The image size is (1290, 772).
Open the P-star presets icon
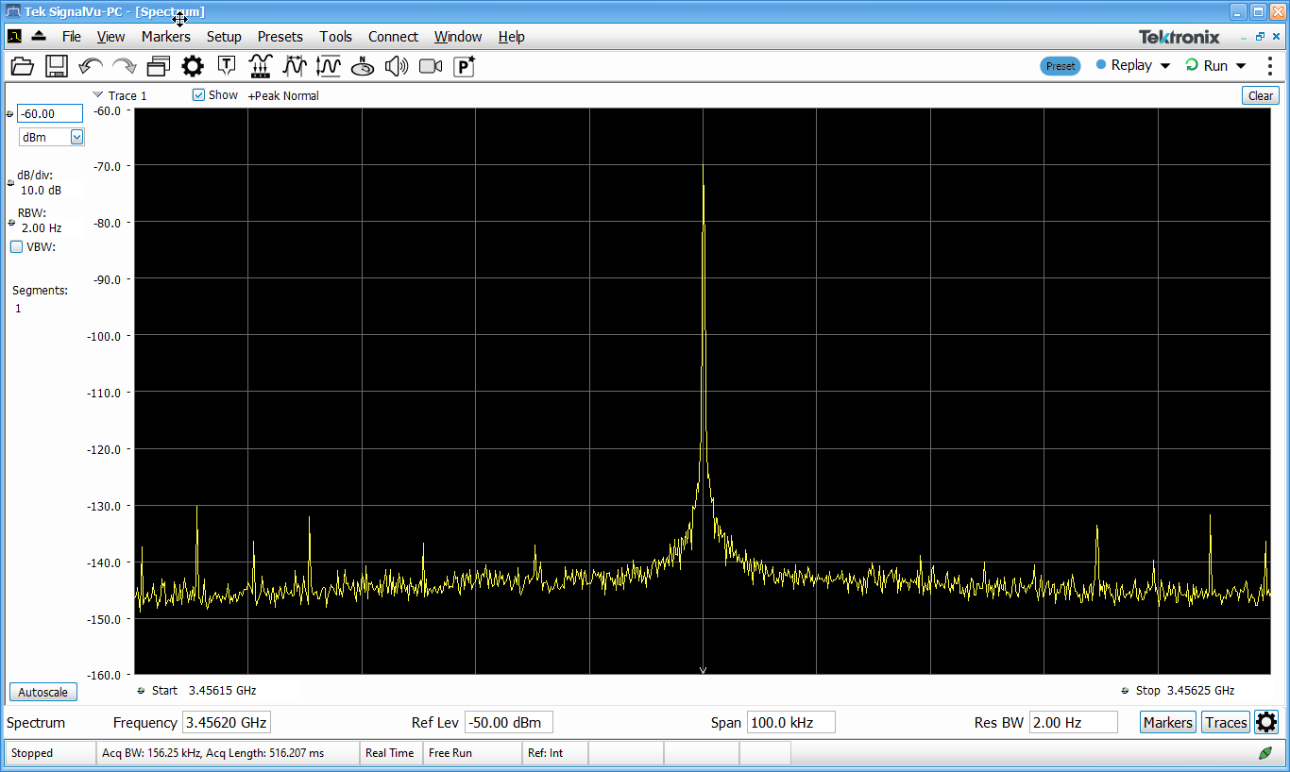tap(465, 66)
